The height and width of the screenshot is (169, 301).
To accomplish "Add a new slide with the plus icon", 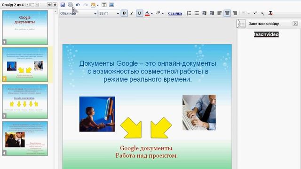I will point(27,5).
